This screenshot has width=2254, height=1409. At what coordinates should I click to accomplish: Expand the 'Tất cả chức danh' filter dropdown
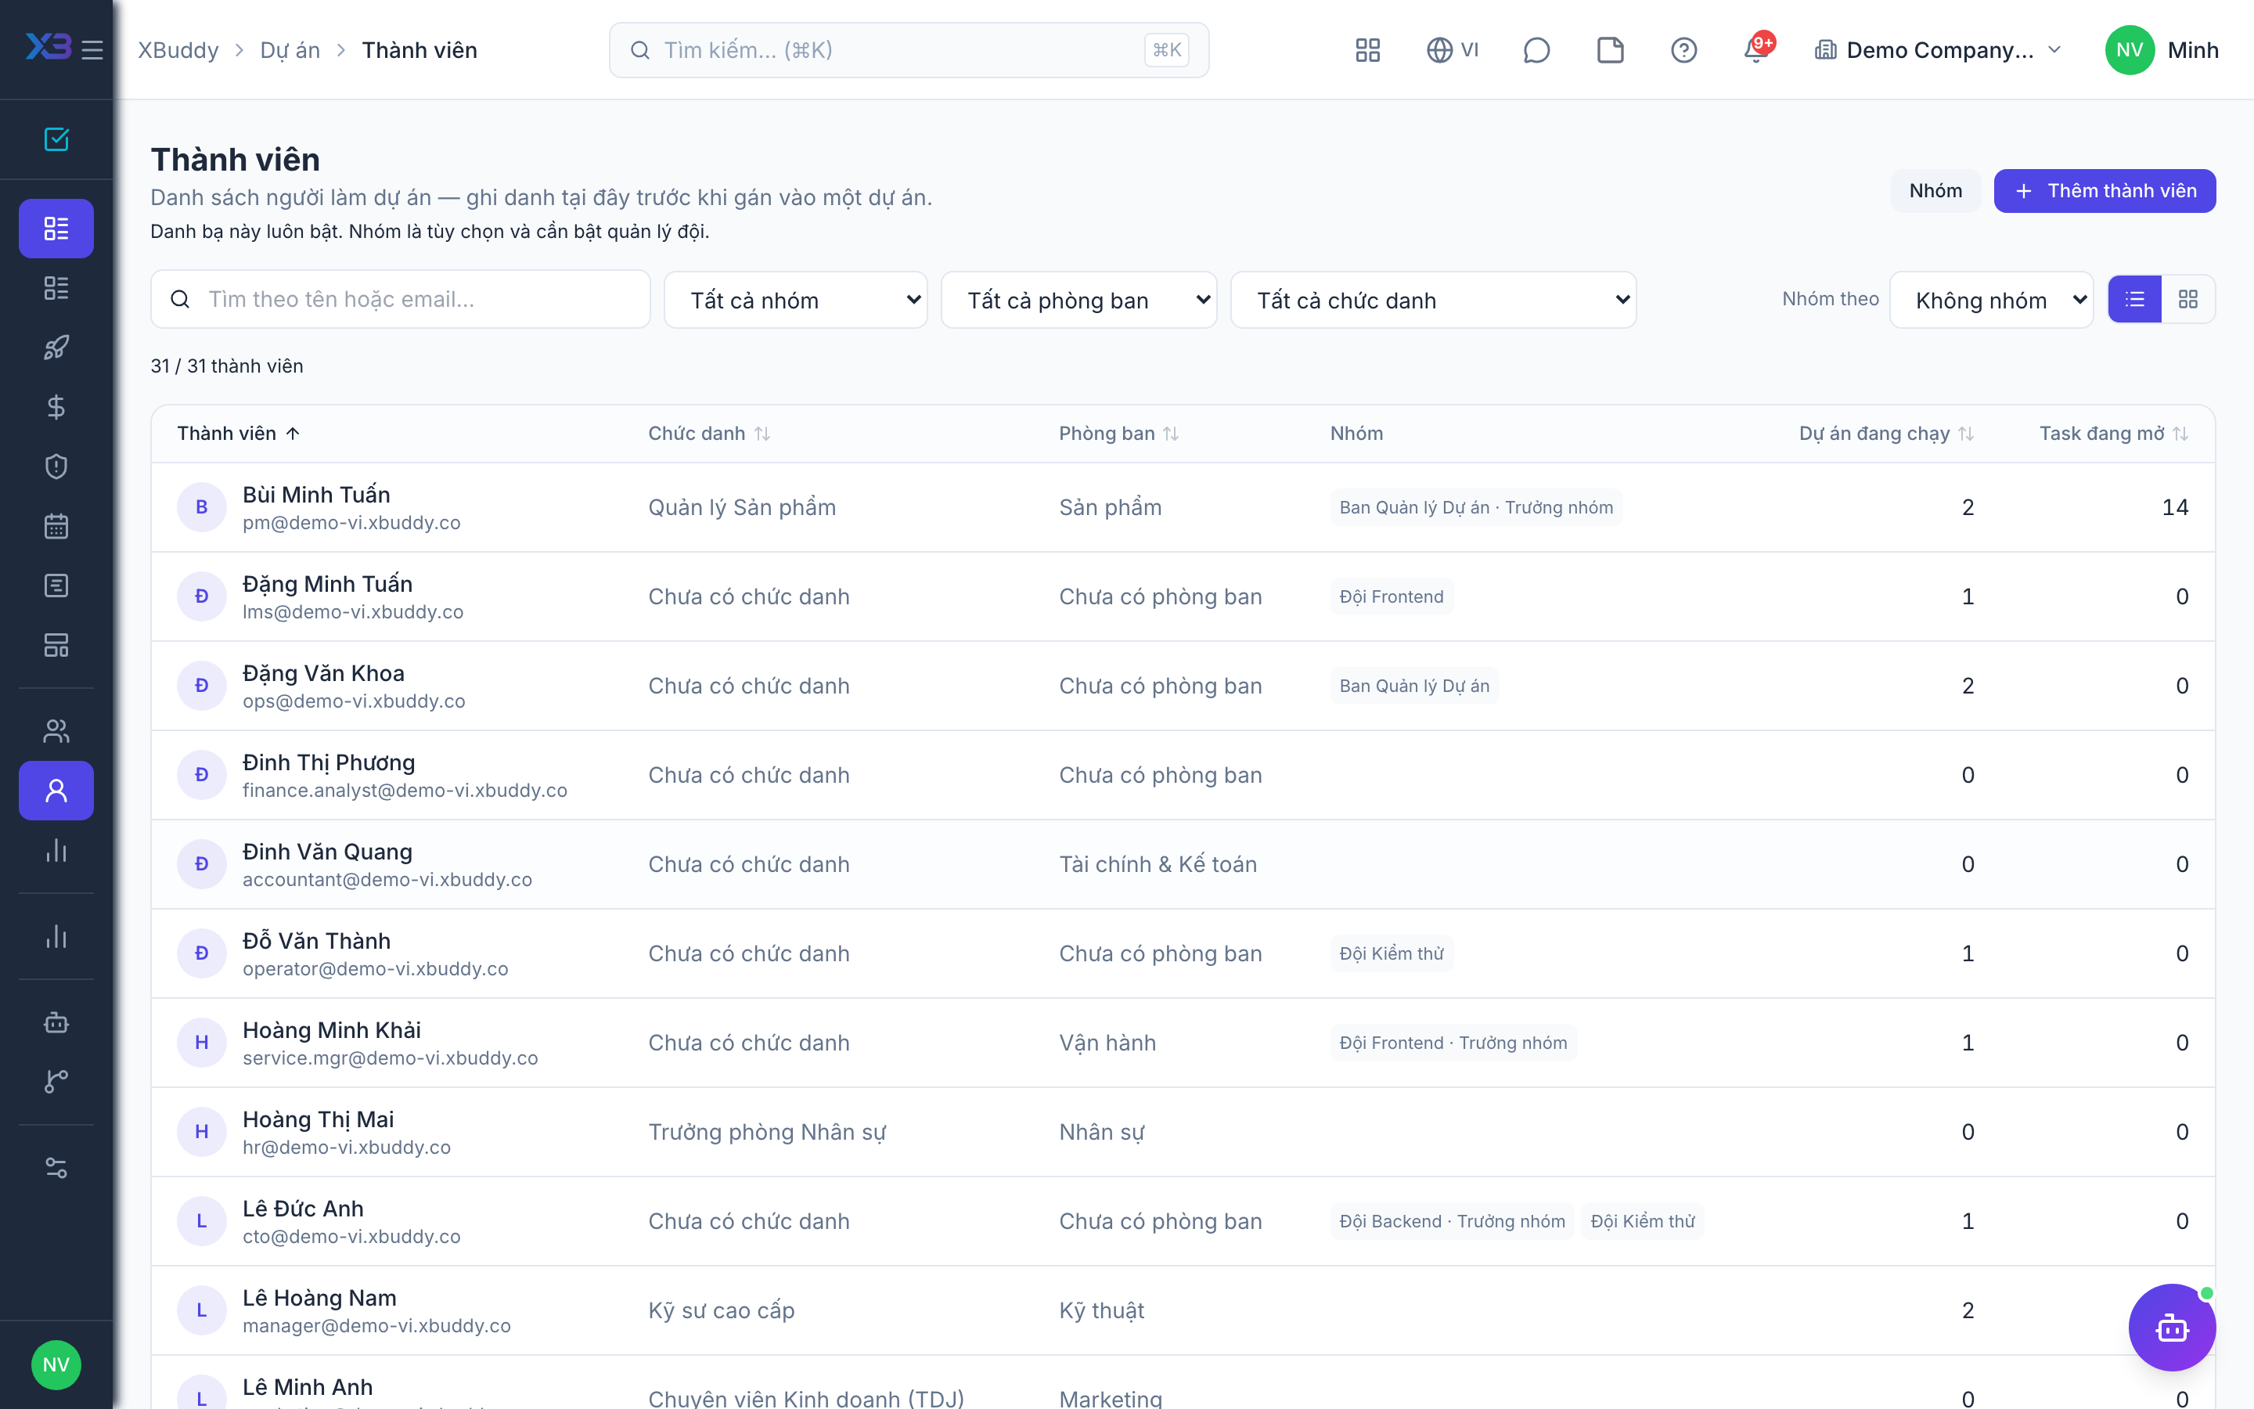[1434, 300]
